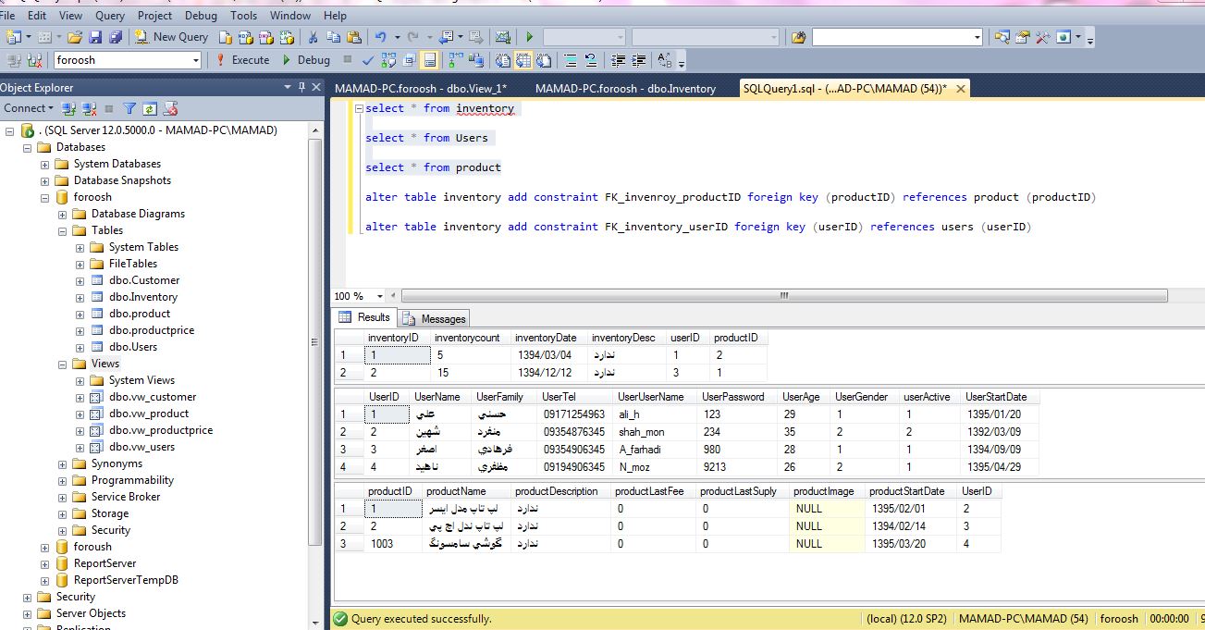Collapse the foroosh database node
Image resolution: width=1205 pixels, height=630 pixels.
pos(44,197)
